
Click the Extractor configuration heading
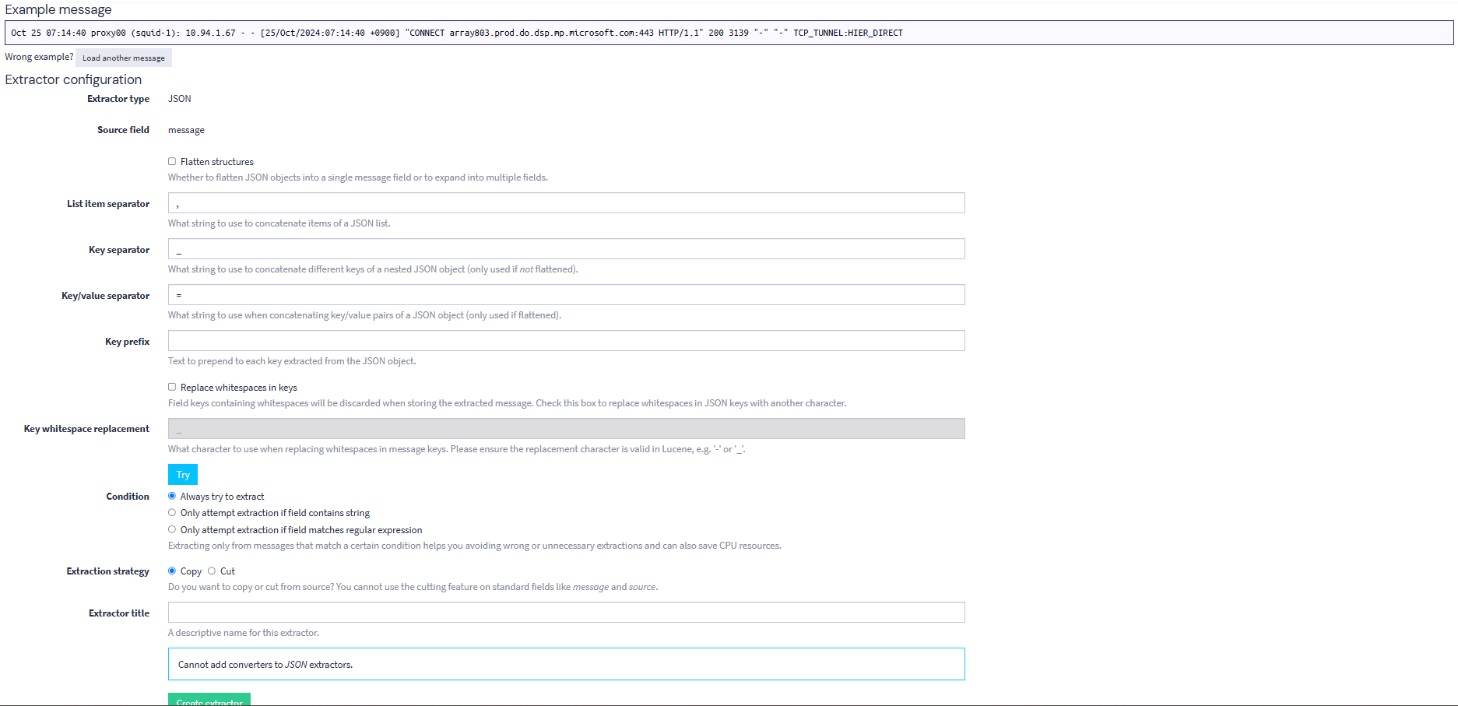click(x=73, y=79)
